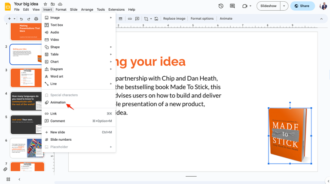The width and height of the screenshot is (330, 184).
Task: Click the Slideshow button
Action: click(x=268, y=6)
